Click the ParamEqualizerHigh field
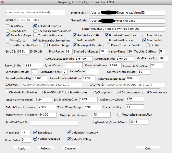 click(40, 78)
